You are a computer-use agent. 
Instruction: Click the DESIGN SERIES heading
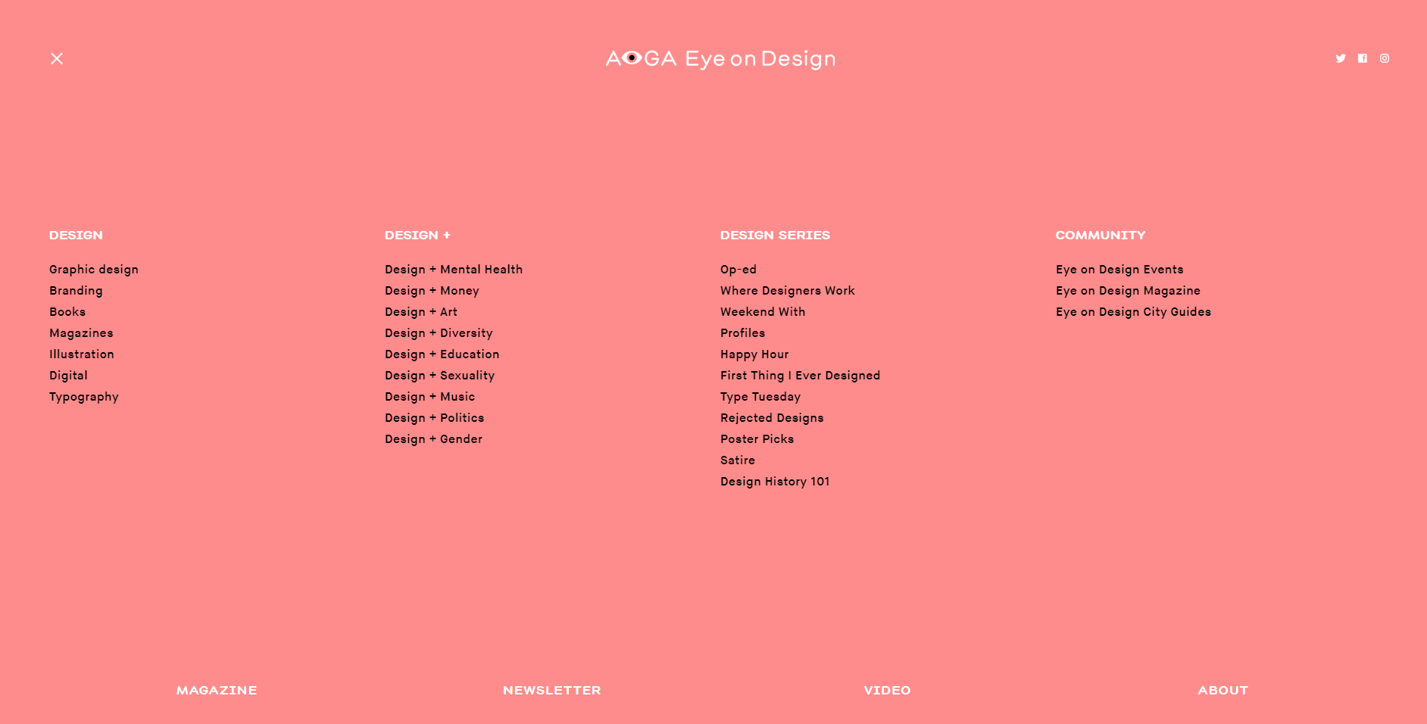pyautogui.click(x=775, y=236)
